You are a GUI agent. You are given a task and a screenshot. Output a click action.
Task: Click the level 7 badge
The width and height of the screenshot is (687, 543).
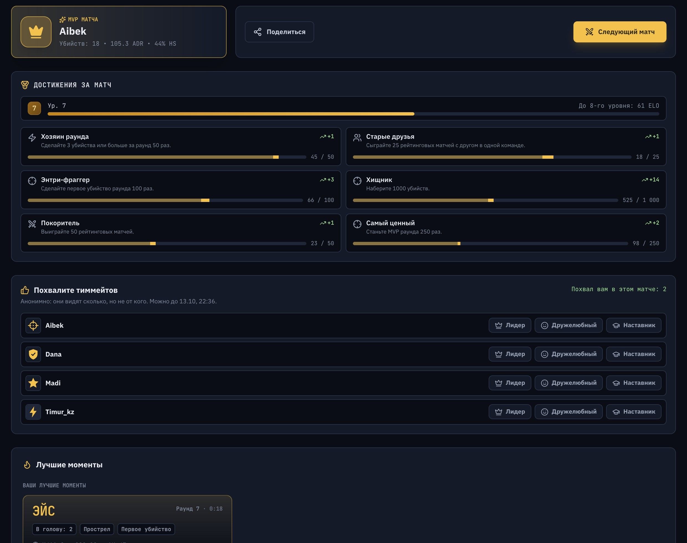coord(34,108)
